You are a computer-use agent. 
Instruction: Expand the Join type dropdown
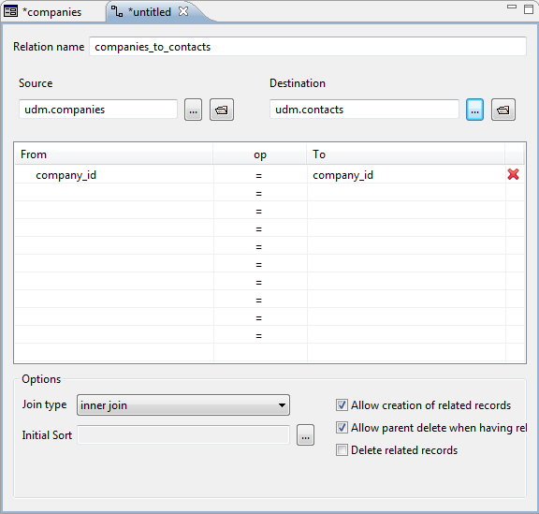click(x=183, y=405)
